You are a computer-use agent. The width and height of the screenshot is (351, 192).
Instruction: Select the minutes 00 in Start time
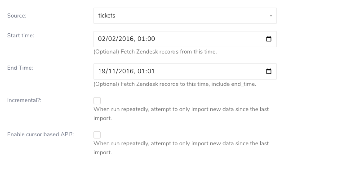(x=151, y=39)
